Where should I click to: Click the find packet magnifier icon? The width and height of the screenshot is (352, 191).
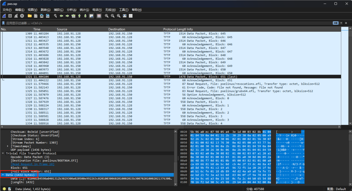point(55,16)
